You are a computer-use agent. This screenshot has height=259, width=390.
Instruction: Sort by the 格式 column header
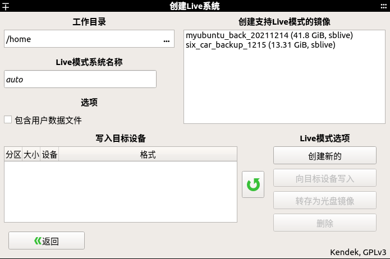pos(148,154)
